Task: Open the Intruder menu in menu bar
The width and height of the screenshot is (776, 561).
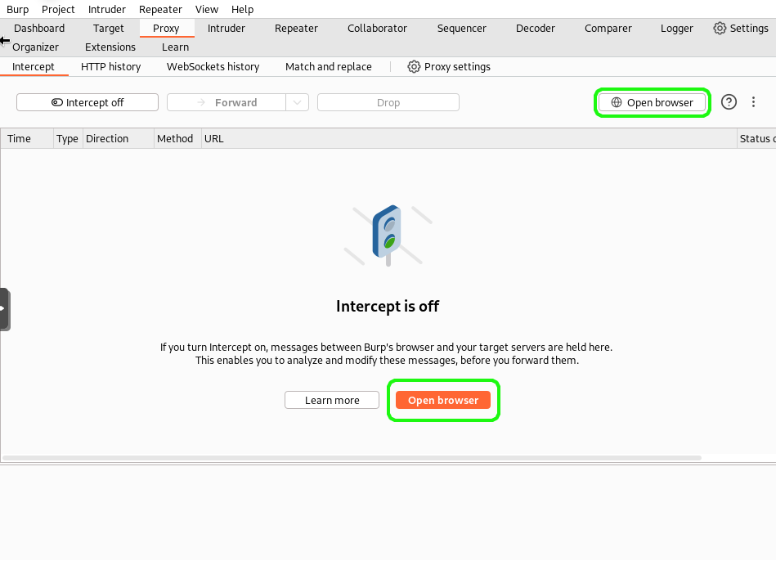Action: (107, 10)
